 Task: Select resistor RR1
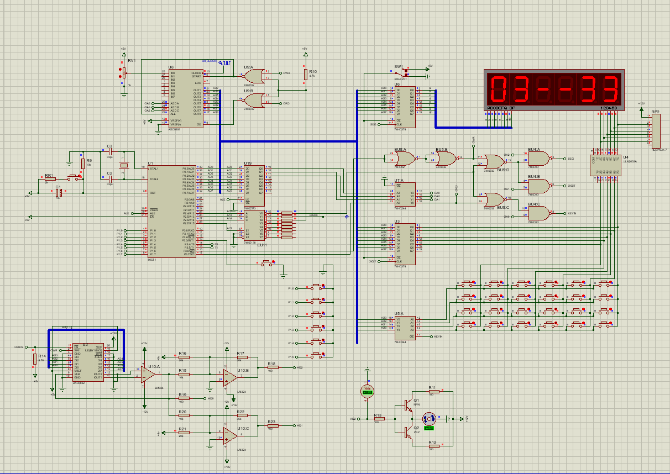coord(50,178)
